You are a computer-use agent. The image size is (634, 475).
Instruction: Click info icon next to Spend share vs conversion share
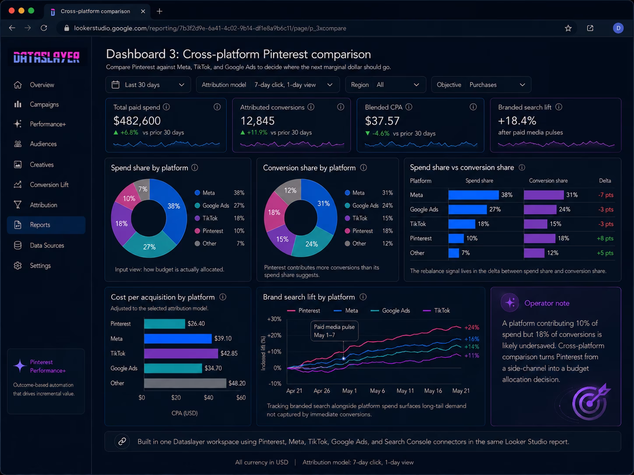point(522,168)
